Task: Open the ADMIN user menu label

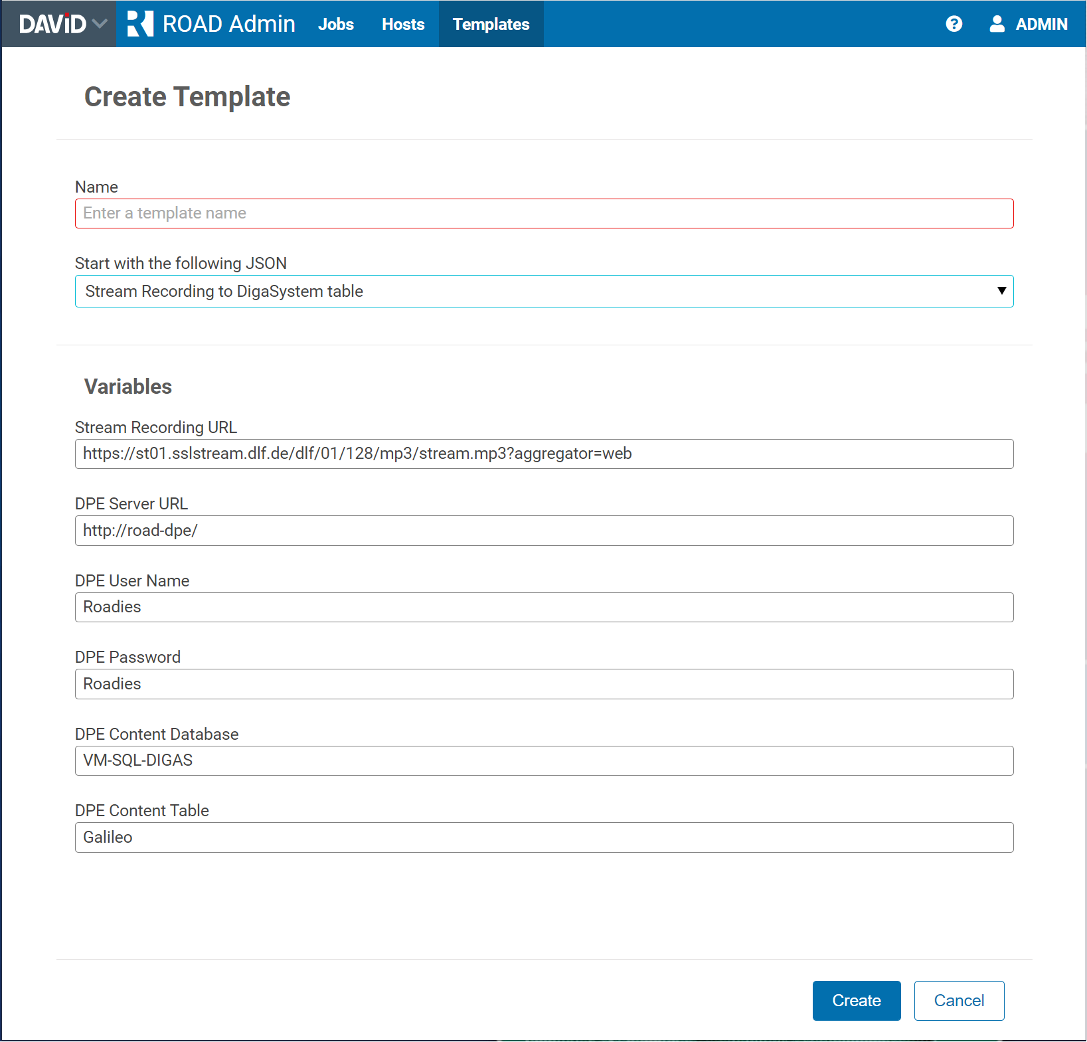Action: click(x=1041, y=24)
